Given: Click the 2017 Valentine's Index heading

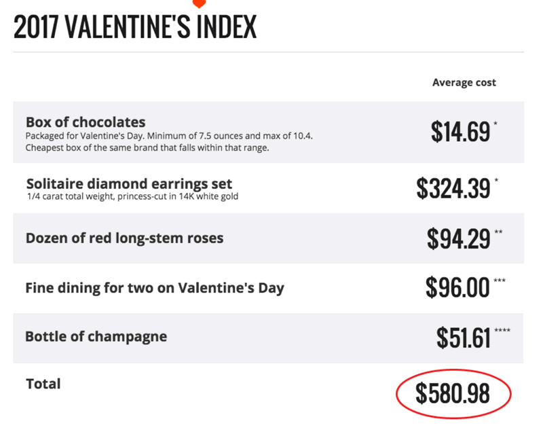Looking at the screenshot, I should tap(135, 27).
